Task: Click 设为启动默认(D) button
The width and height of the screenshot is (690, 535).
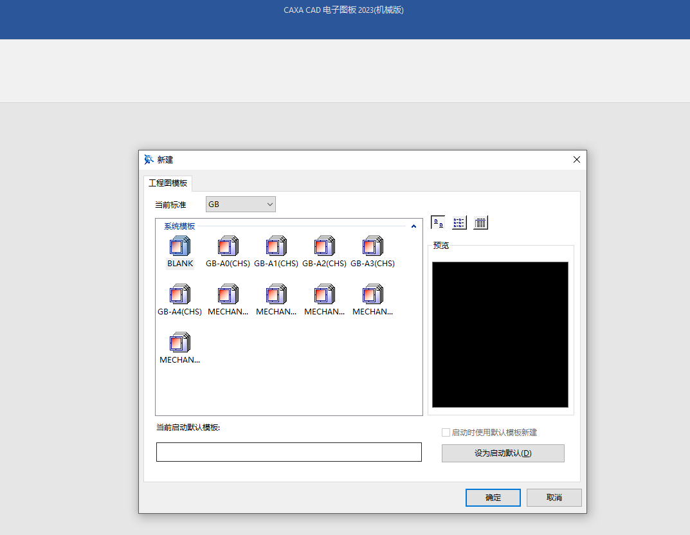Action: tap(503, 453)
